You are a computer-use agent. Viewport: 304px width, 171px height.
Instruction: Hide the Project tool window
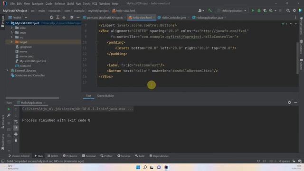point(78,18)
